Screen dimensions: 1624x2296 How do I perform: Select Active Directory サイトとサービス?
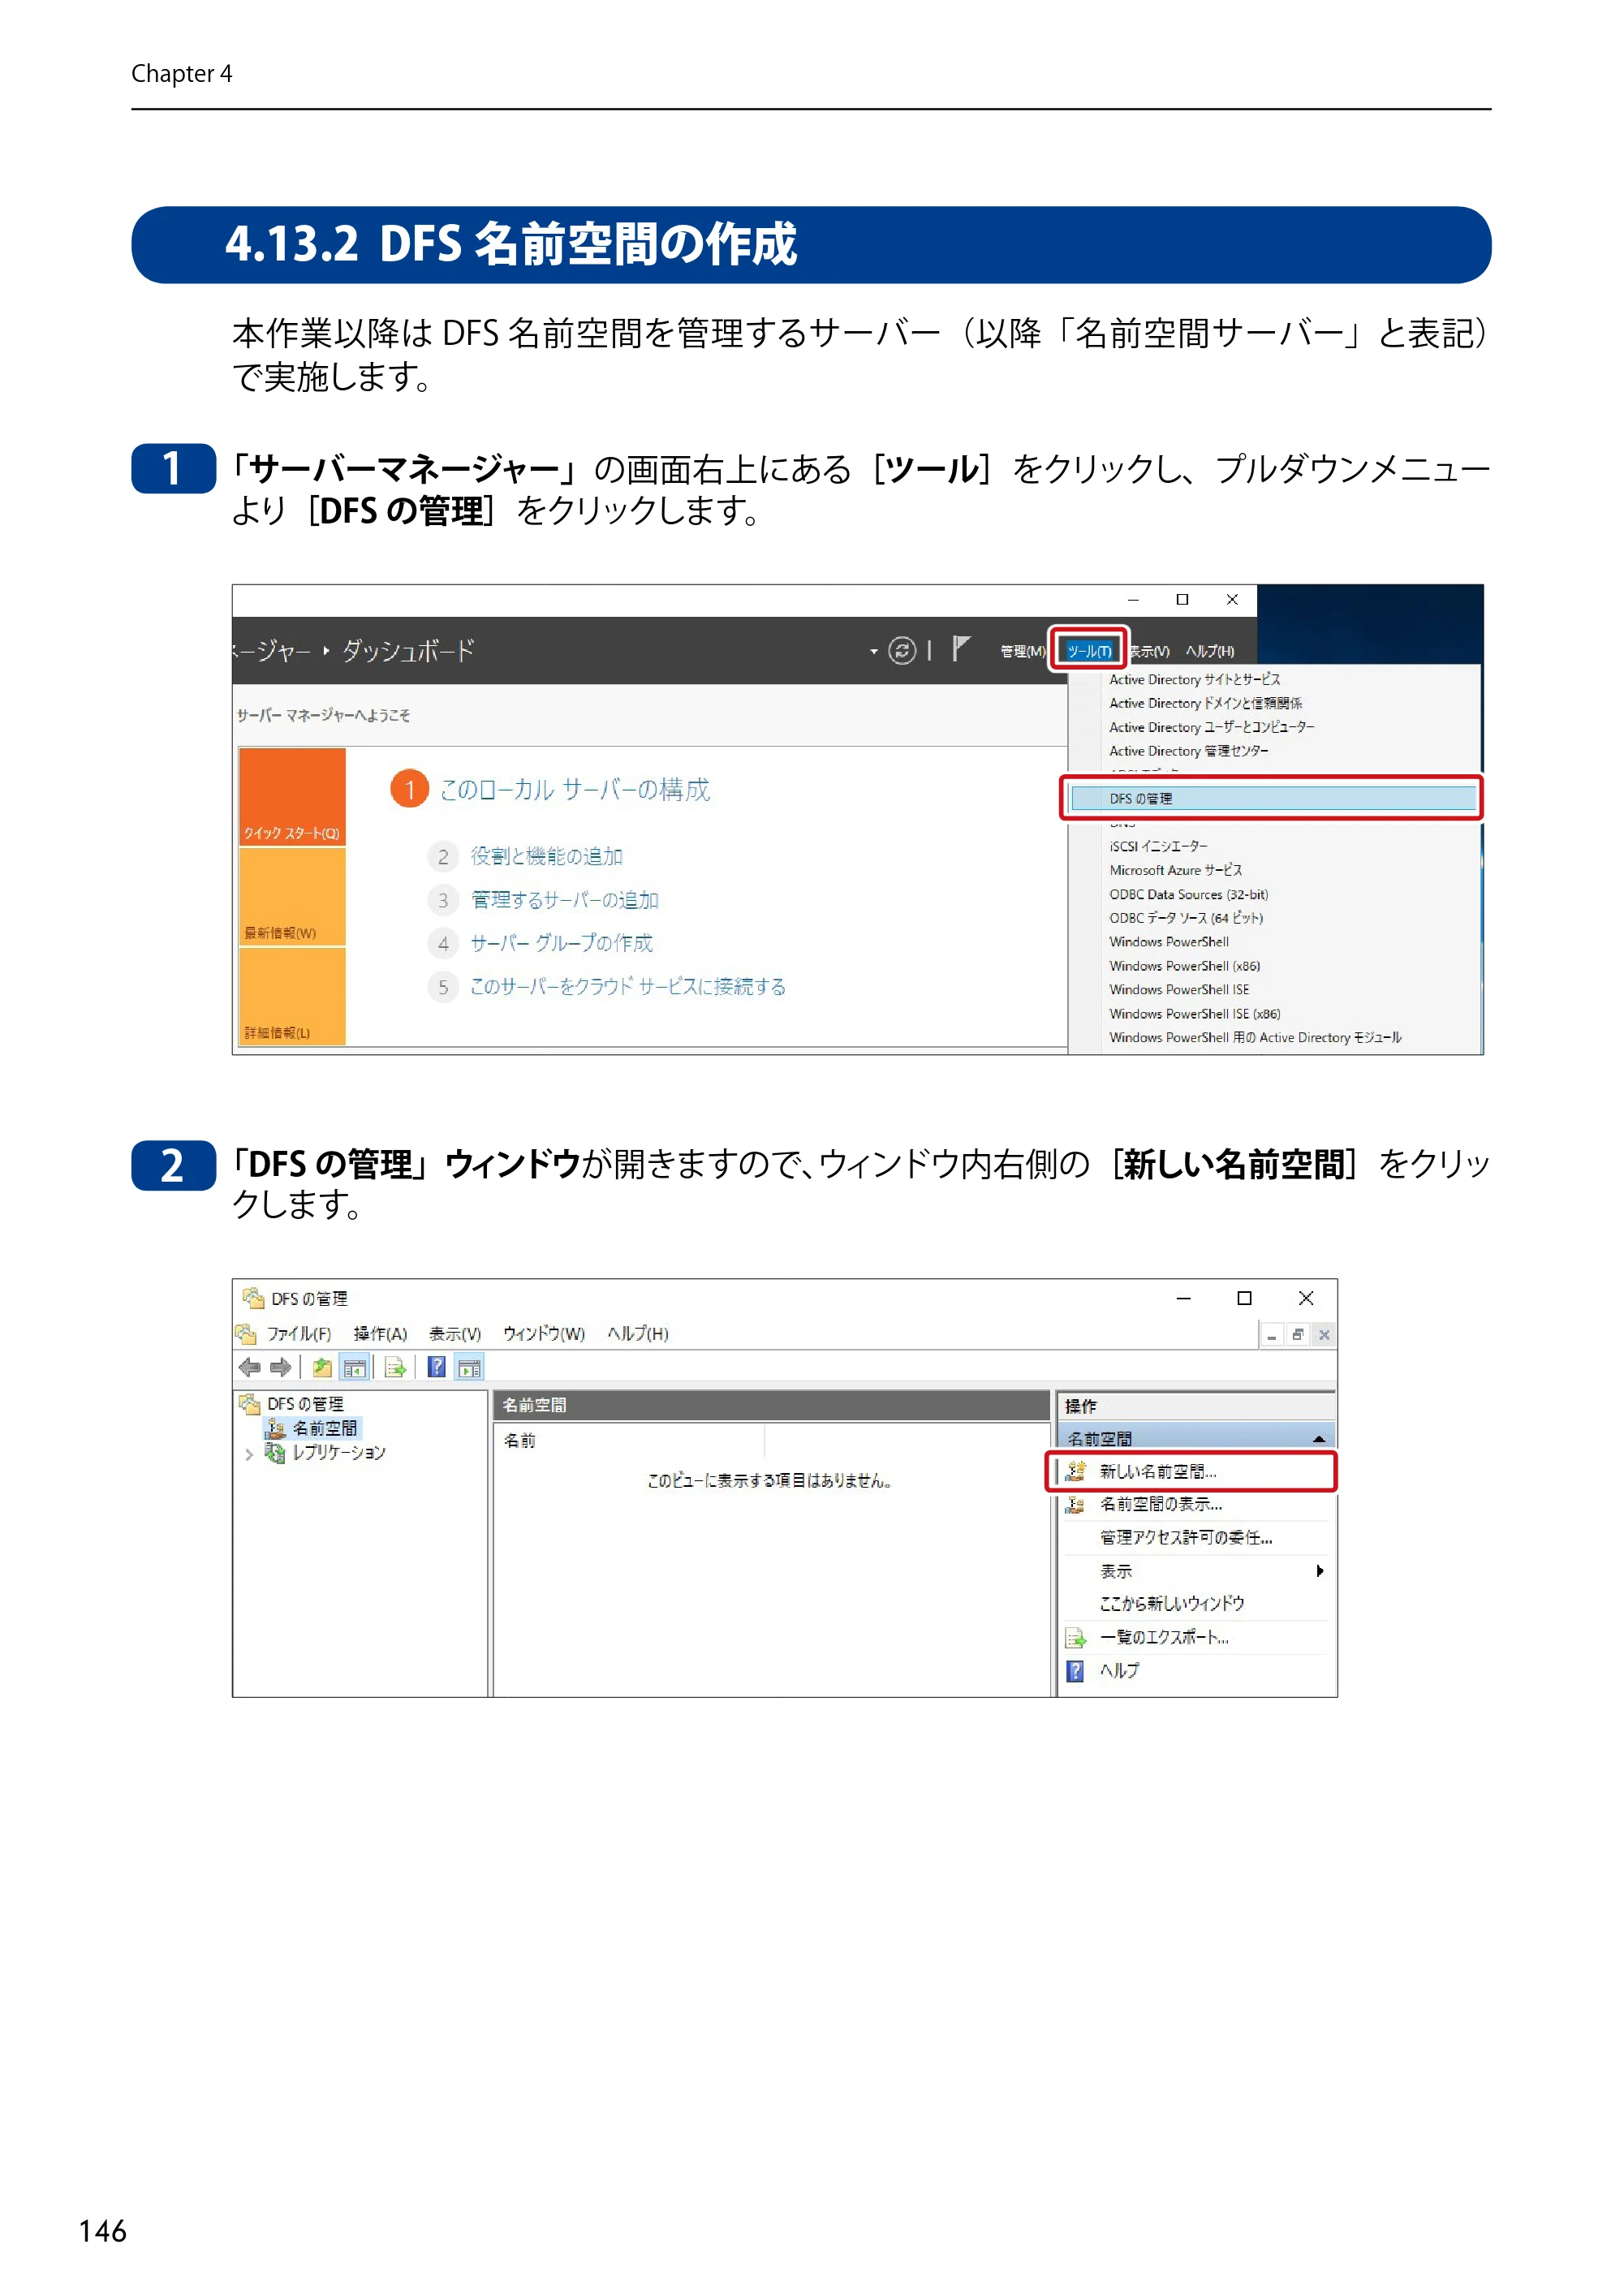coord(1194,679)
